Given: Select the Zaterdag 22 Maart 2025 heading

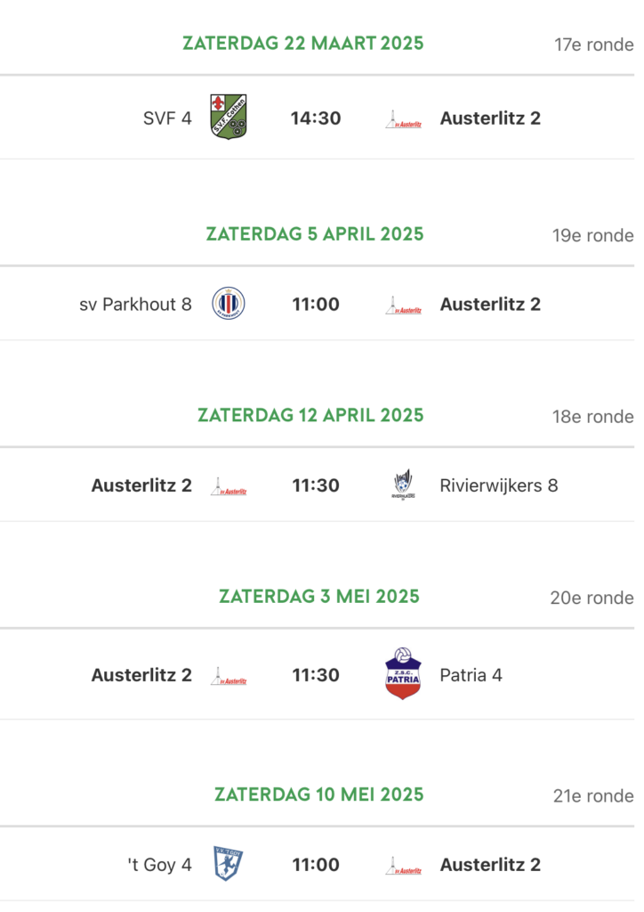Looking at the screenshot, I should [x=303, y=43].
